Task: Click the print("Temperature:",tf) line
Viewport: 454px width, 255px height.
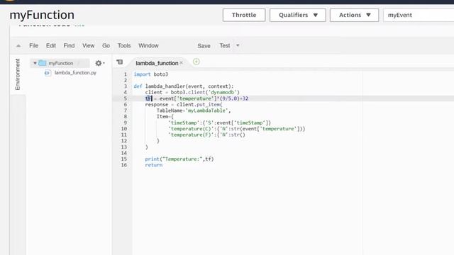Action: pos(179,159)
